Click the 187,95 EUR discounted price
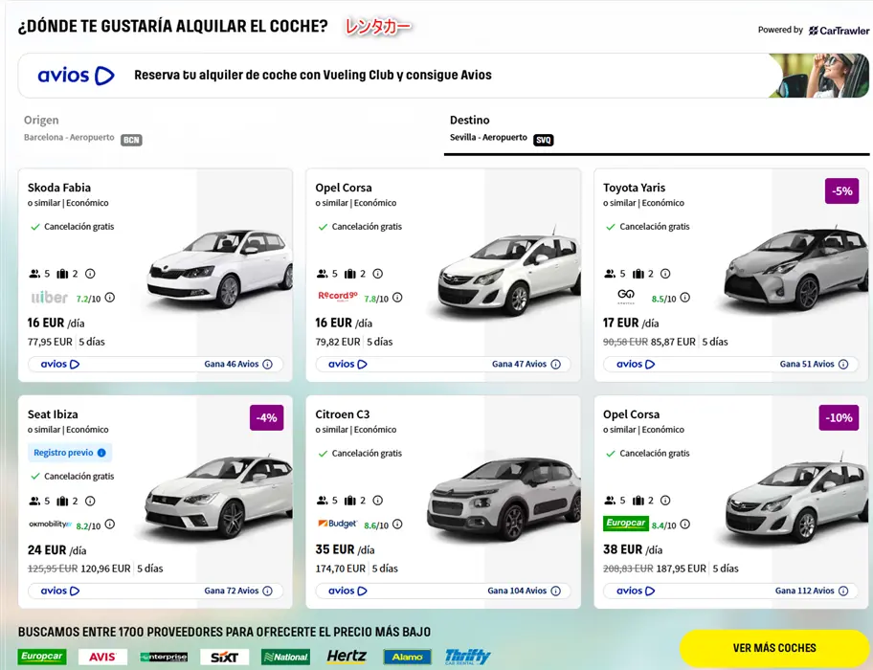 tap(681, 569)
